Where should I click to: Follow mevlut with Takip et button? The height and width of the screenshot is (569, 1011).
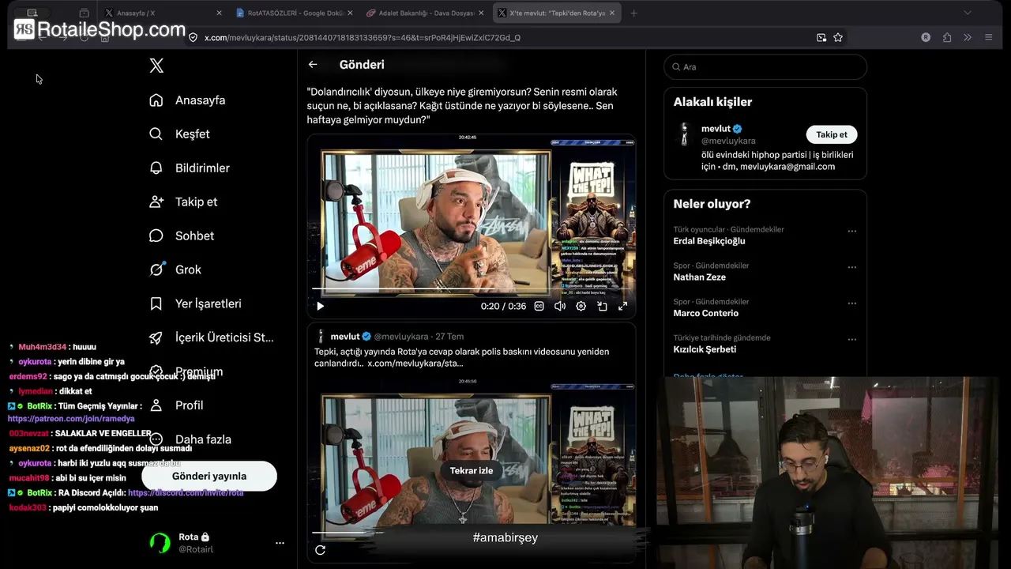click(x=832, y=134)
